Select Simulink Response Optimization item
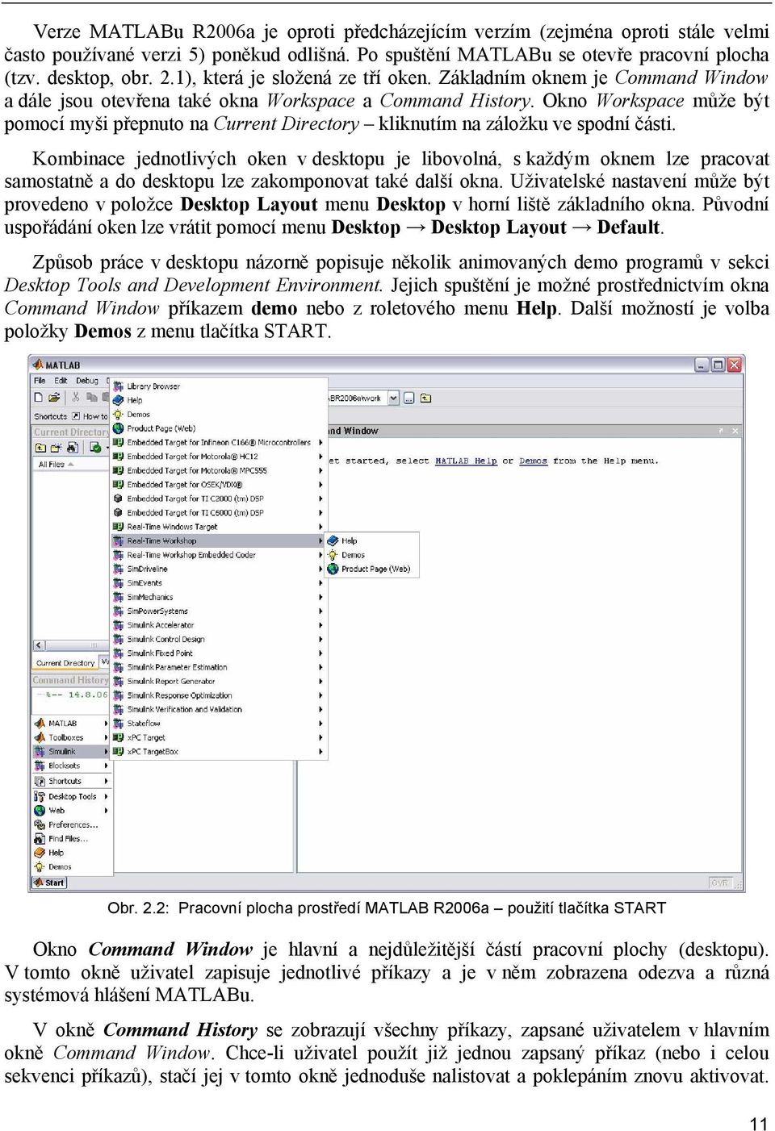 220,695
